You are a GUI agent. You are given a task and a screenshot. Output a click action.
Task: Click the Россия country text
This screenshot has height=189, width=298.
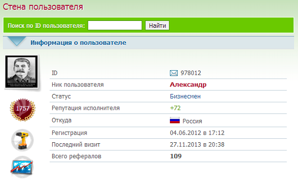coord(192,121)
